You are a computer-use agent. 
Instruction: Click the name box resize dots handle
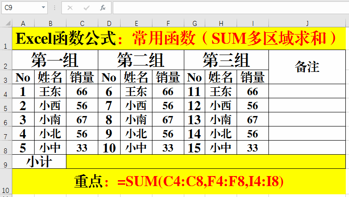click(55, 8)
